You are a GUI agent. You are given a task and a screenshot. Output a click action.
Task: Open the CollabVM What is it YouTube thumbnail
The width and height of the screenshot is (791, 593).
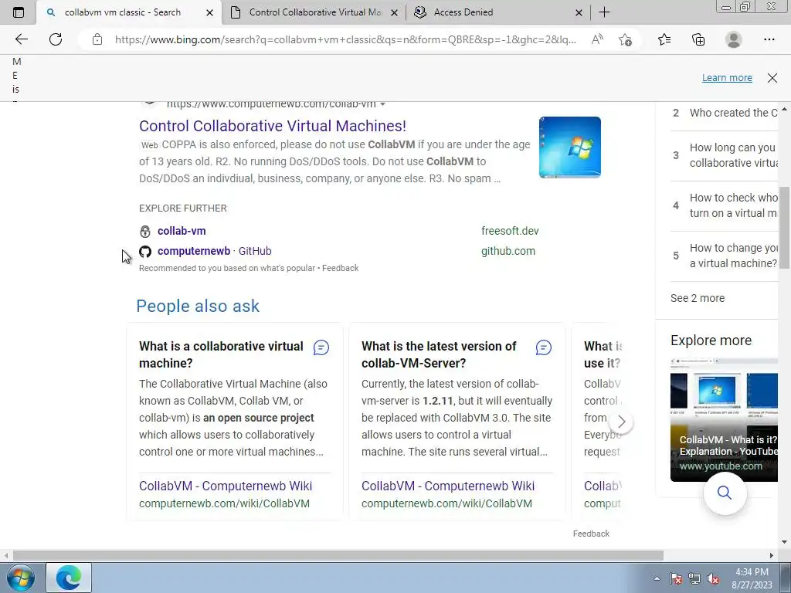[x=724, y=420]
